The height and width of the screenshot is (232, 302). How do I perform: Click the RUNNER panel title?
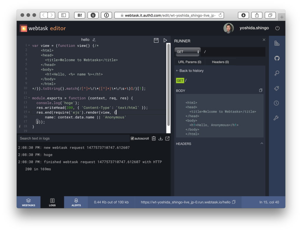(182, 41)
